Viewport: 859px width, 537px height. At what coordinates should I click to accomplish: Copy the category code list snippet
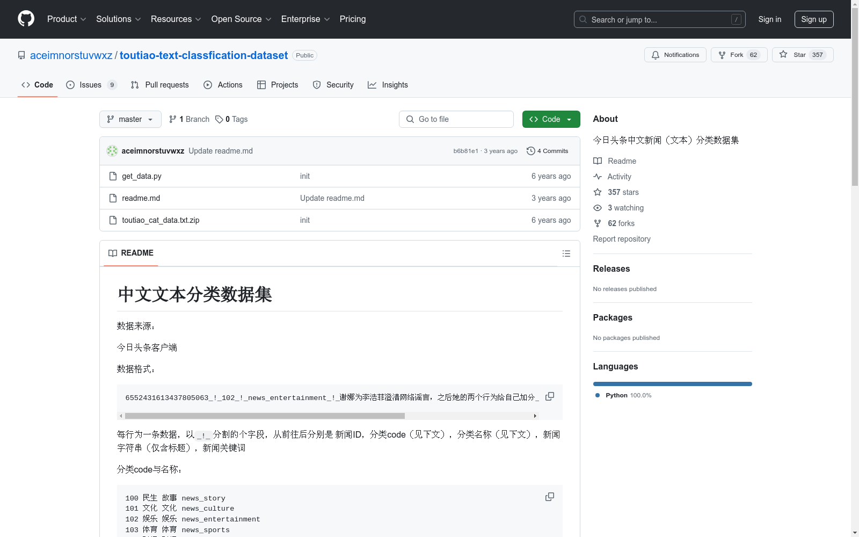click(x=549, y=497)
